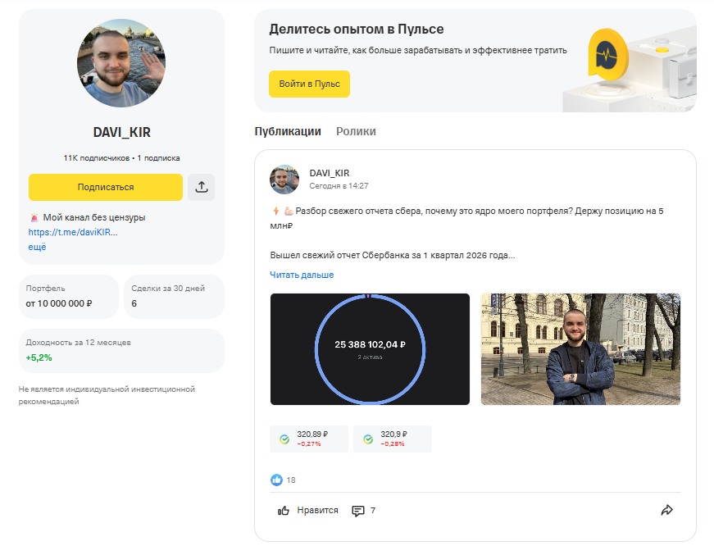Image resolution: width=714 pixels, height=546 pixels.
Task: Click "Вышел свежий отчет Сбербанка" post text
Action: 393,256
